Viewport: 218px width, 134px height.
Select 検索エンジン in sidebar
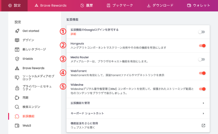[x=31, y=107]
